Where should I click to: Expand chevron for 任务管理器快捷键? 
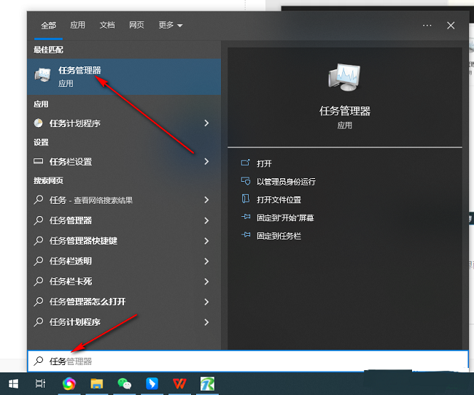click(206, 241)
